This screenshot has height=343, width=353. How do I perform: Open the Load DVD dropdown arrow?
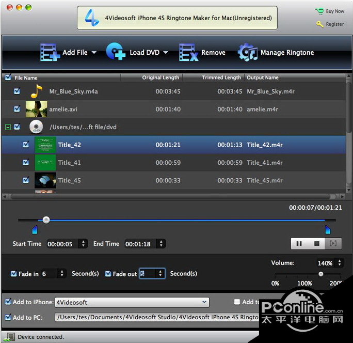click(166, 53)
